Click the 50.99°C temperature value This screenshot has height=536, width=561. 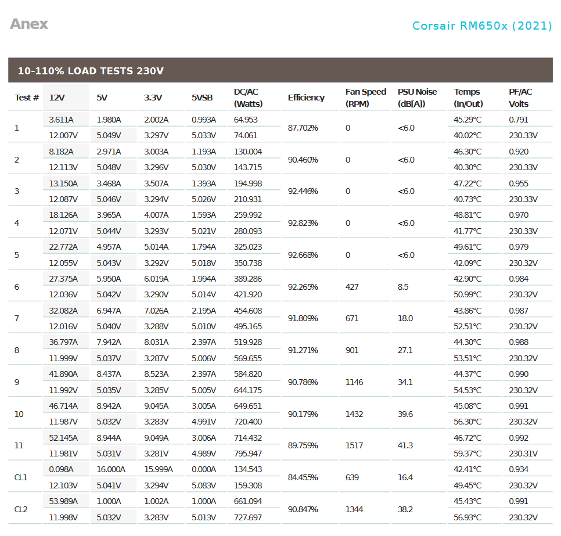pos(468,295)
